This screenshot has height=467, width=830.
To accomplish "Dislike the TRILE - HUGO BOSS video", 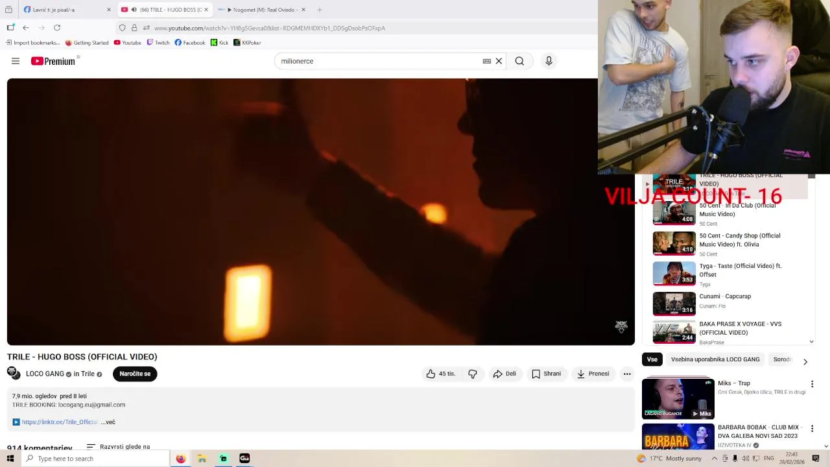I will pos(473,374).
